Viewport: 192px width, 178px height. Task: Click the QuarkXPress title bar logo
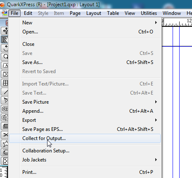tap(2, 5)
